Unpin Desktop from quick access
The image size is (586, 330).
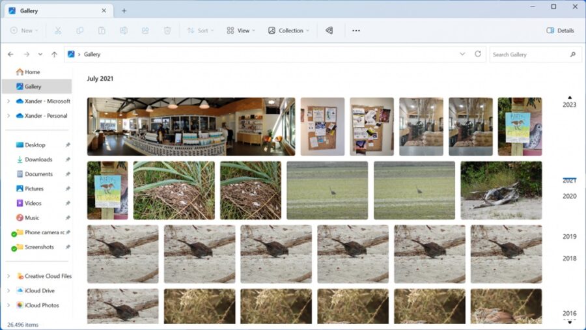coord(68,145)
